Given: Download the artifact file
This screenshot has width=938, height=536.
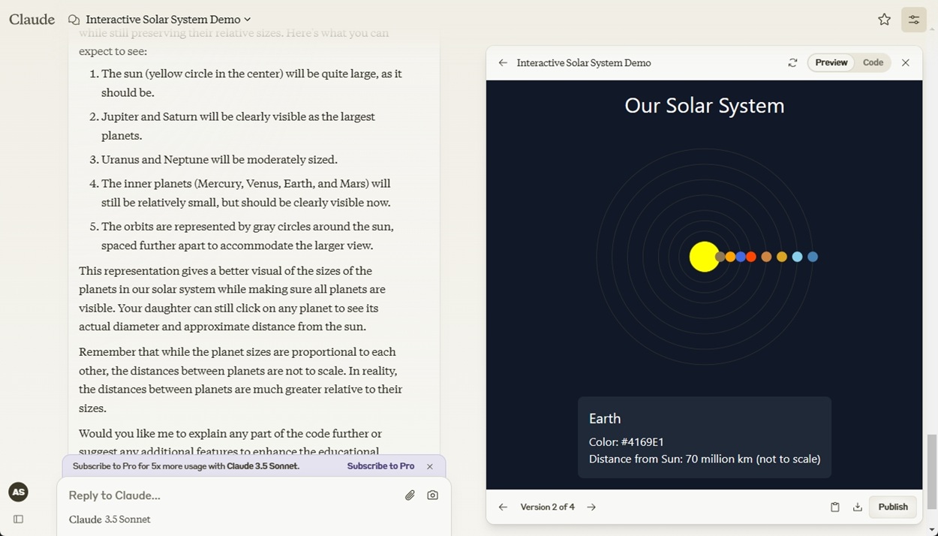Looking at the screenshot, I should (857, 507).
